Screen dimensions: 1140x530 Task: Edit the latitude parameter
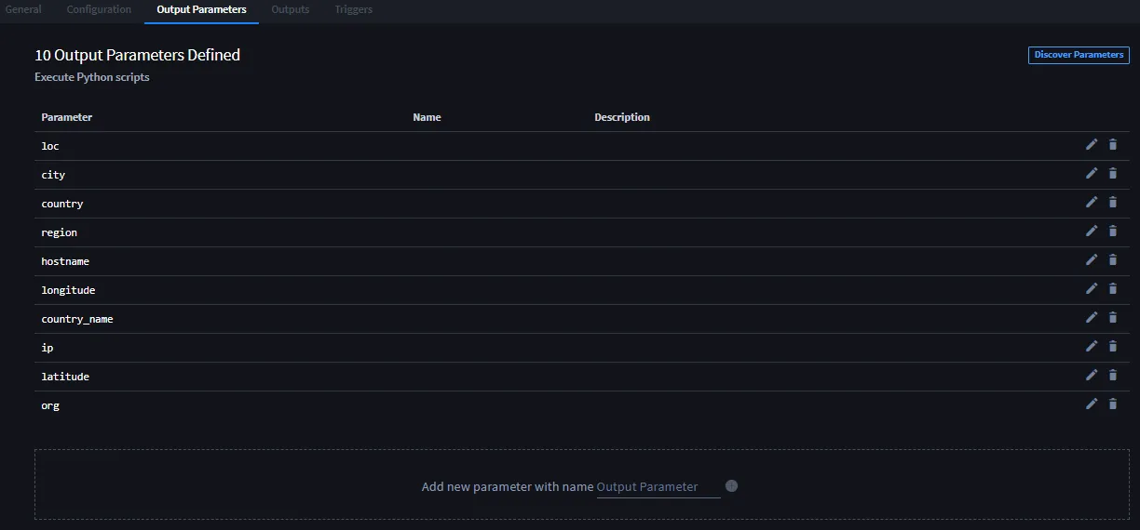pos(1092,375)
